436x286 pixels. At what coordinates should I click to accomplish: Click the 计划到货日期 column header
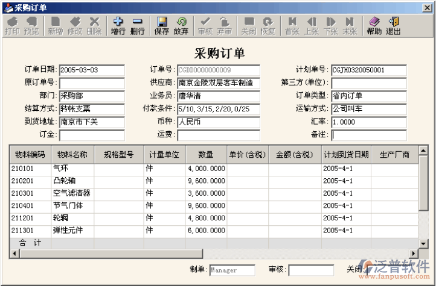pyautogui.click(x=346, y=155)
